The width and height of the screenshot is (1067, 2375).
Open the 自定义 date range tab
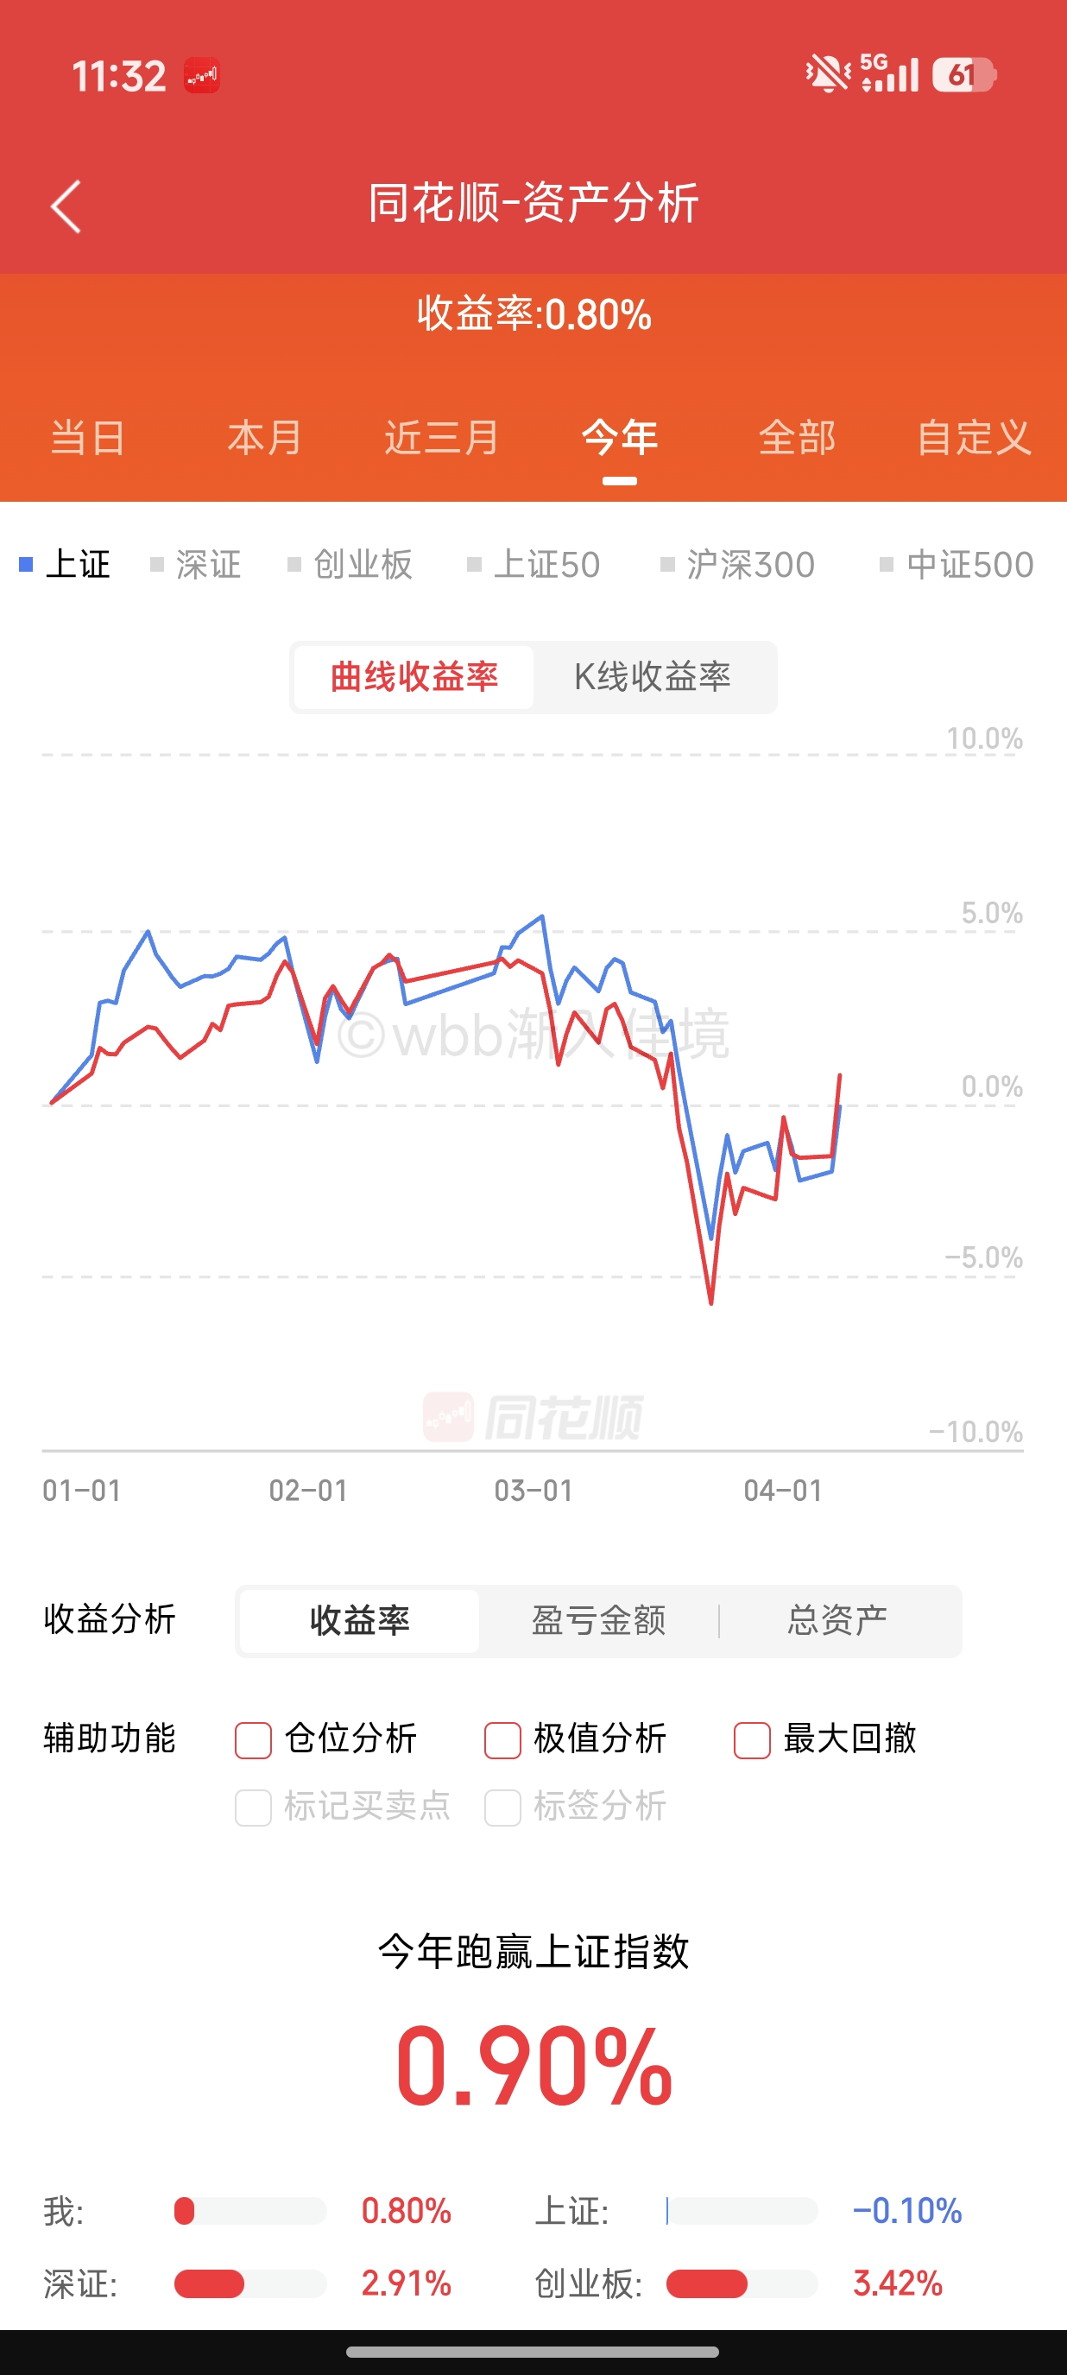click(x=973, y=438)
